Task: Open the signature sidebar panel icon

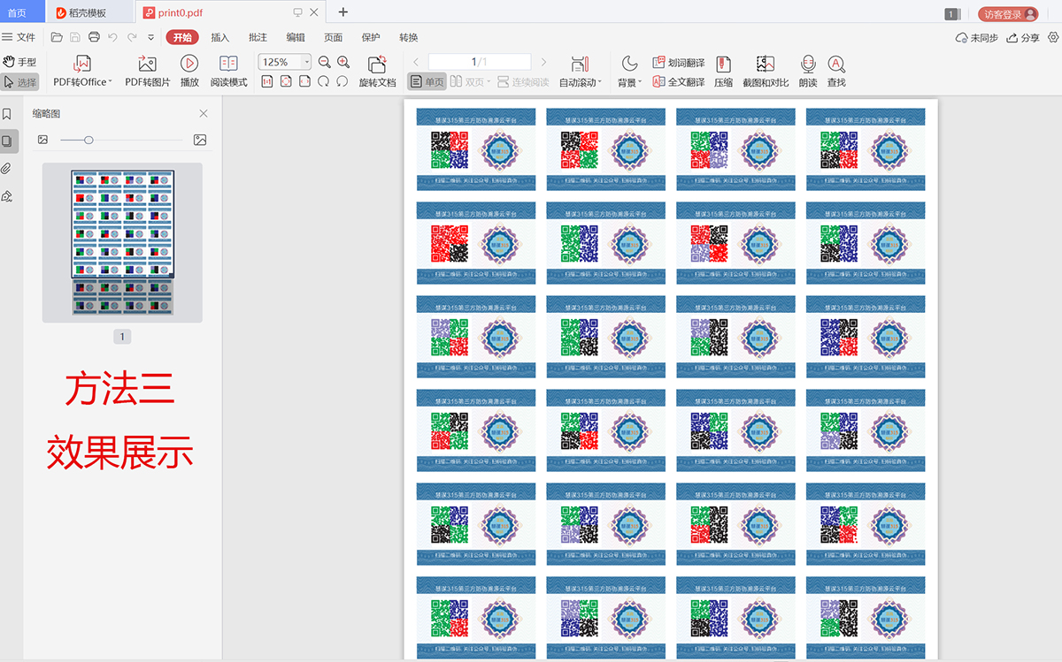Action: (7, 195)
